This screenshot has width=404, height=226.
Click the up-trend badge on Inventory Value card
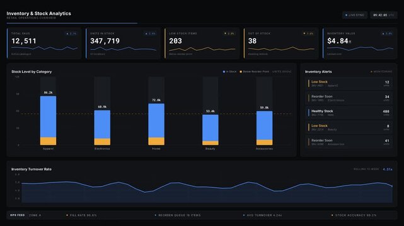click(387, 34)
